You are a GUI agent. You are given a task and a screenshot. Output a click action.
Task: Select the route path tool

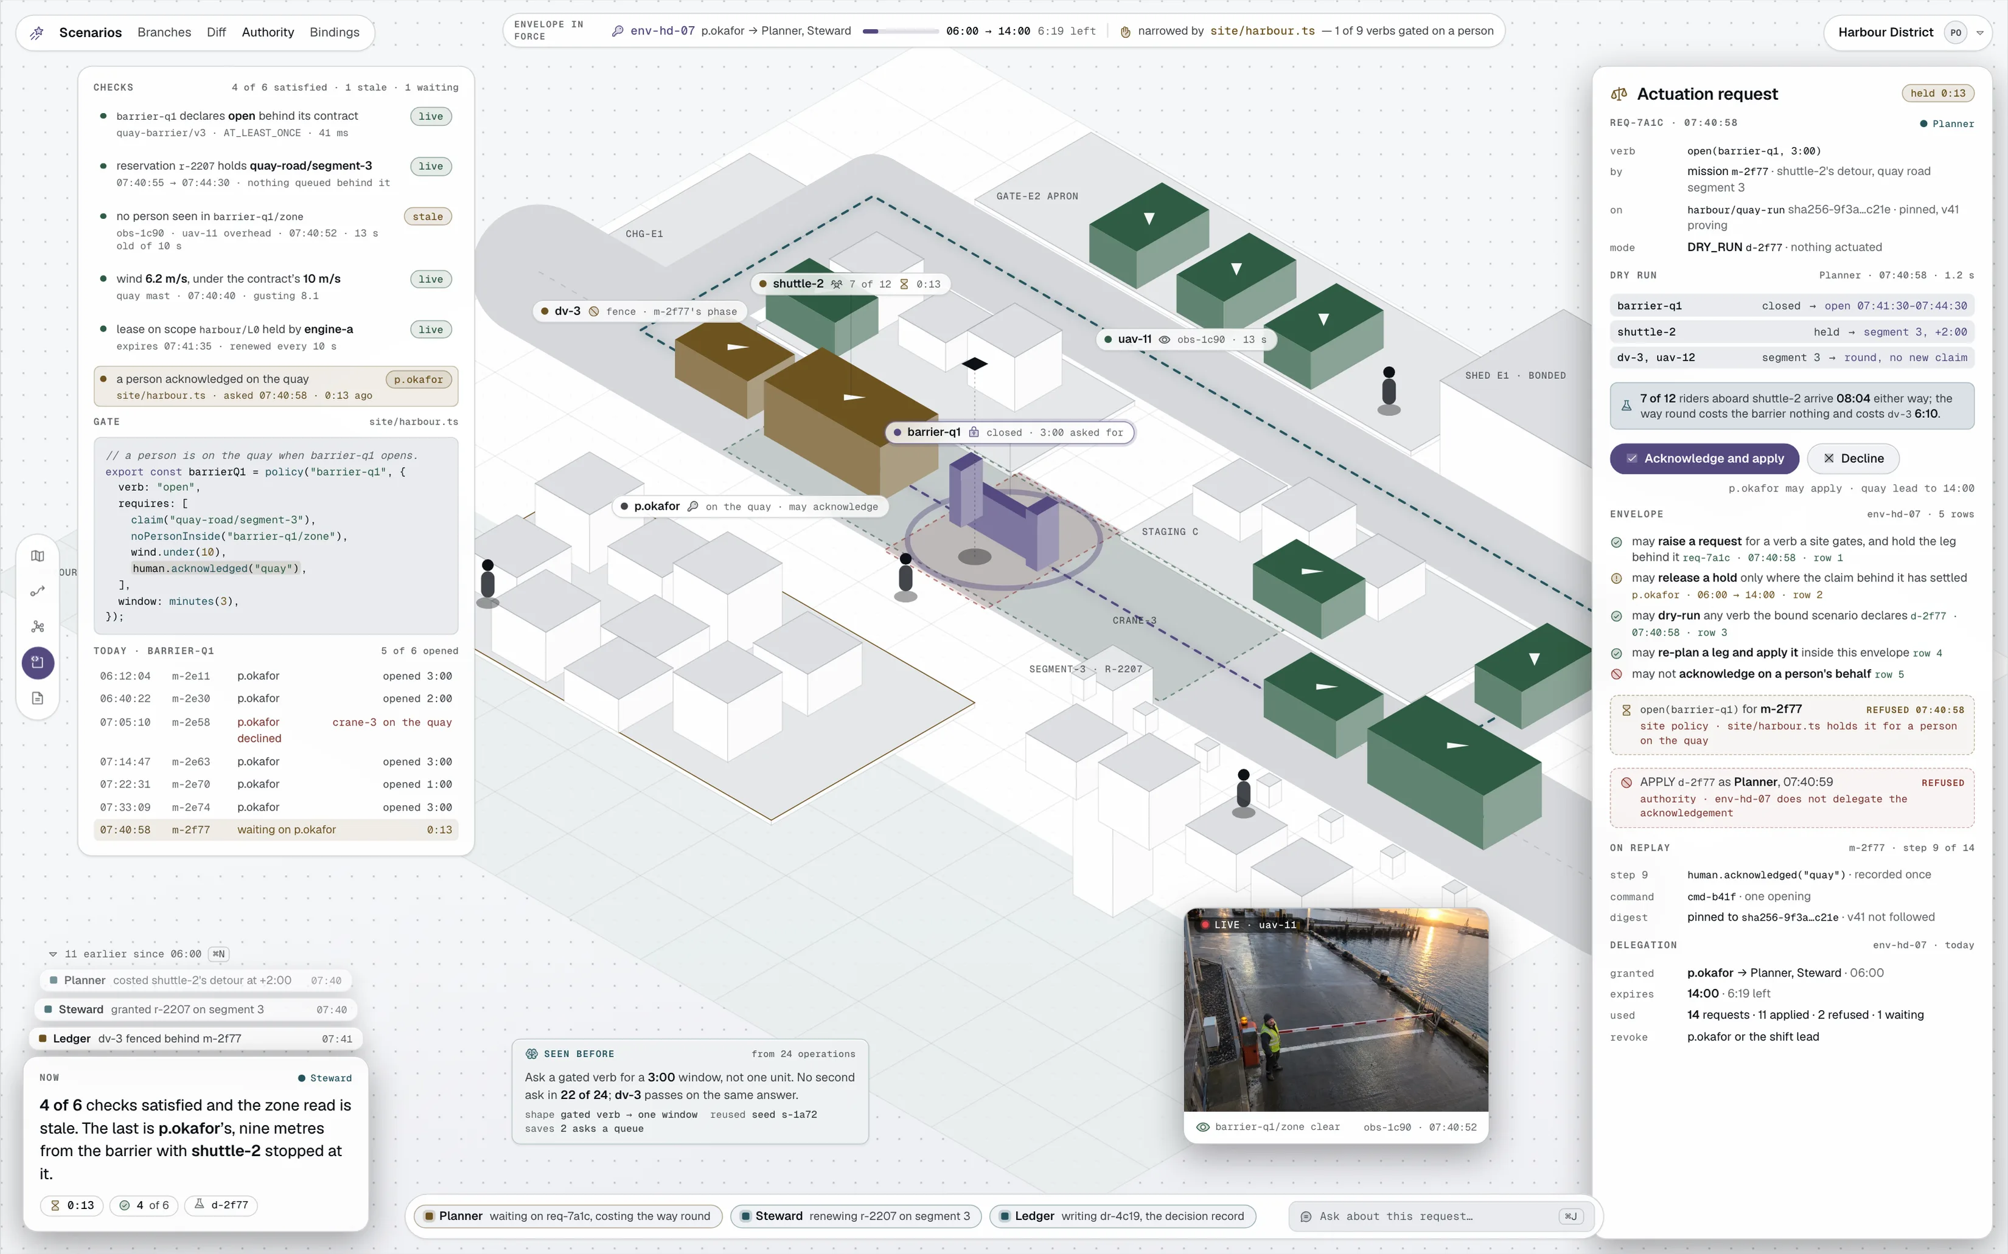point(37,591)
